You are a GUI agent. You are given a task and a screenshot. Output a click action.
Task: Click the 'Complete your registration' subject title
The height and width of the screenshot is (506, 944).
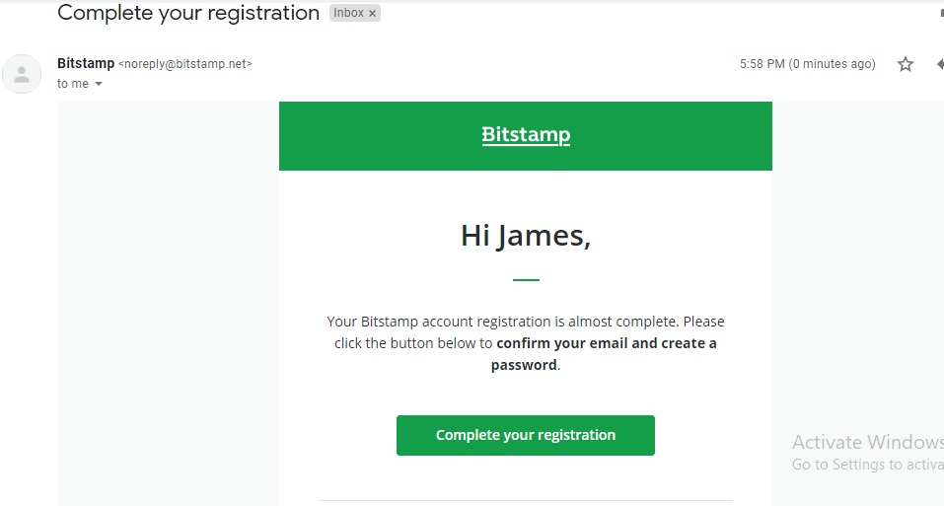pyautogui.click(x=188, y=14)
